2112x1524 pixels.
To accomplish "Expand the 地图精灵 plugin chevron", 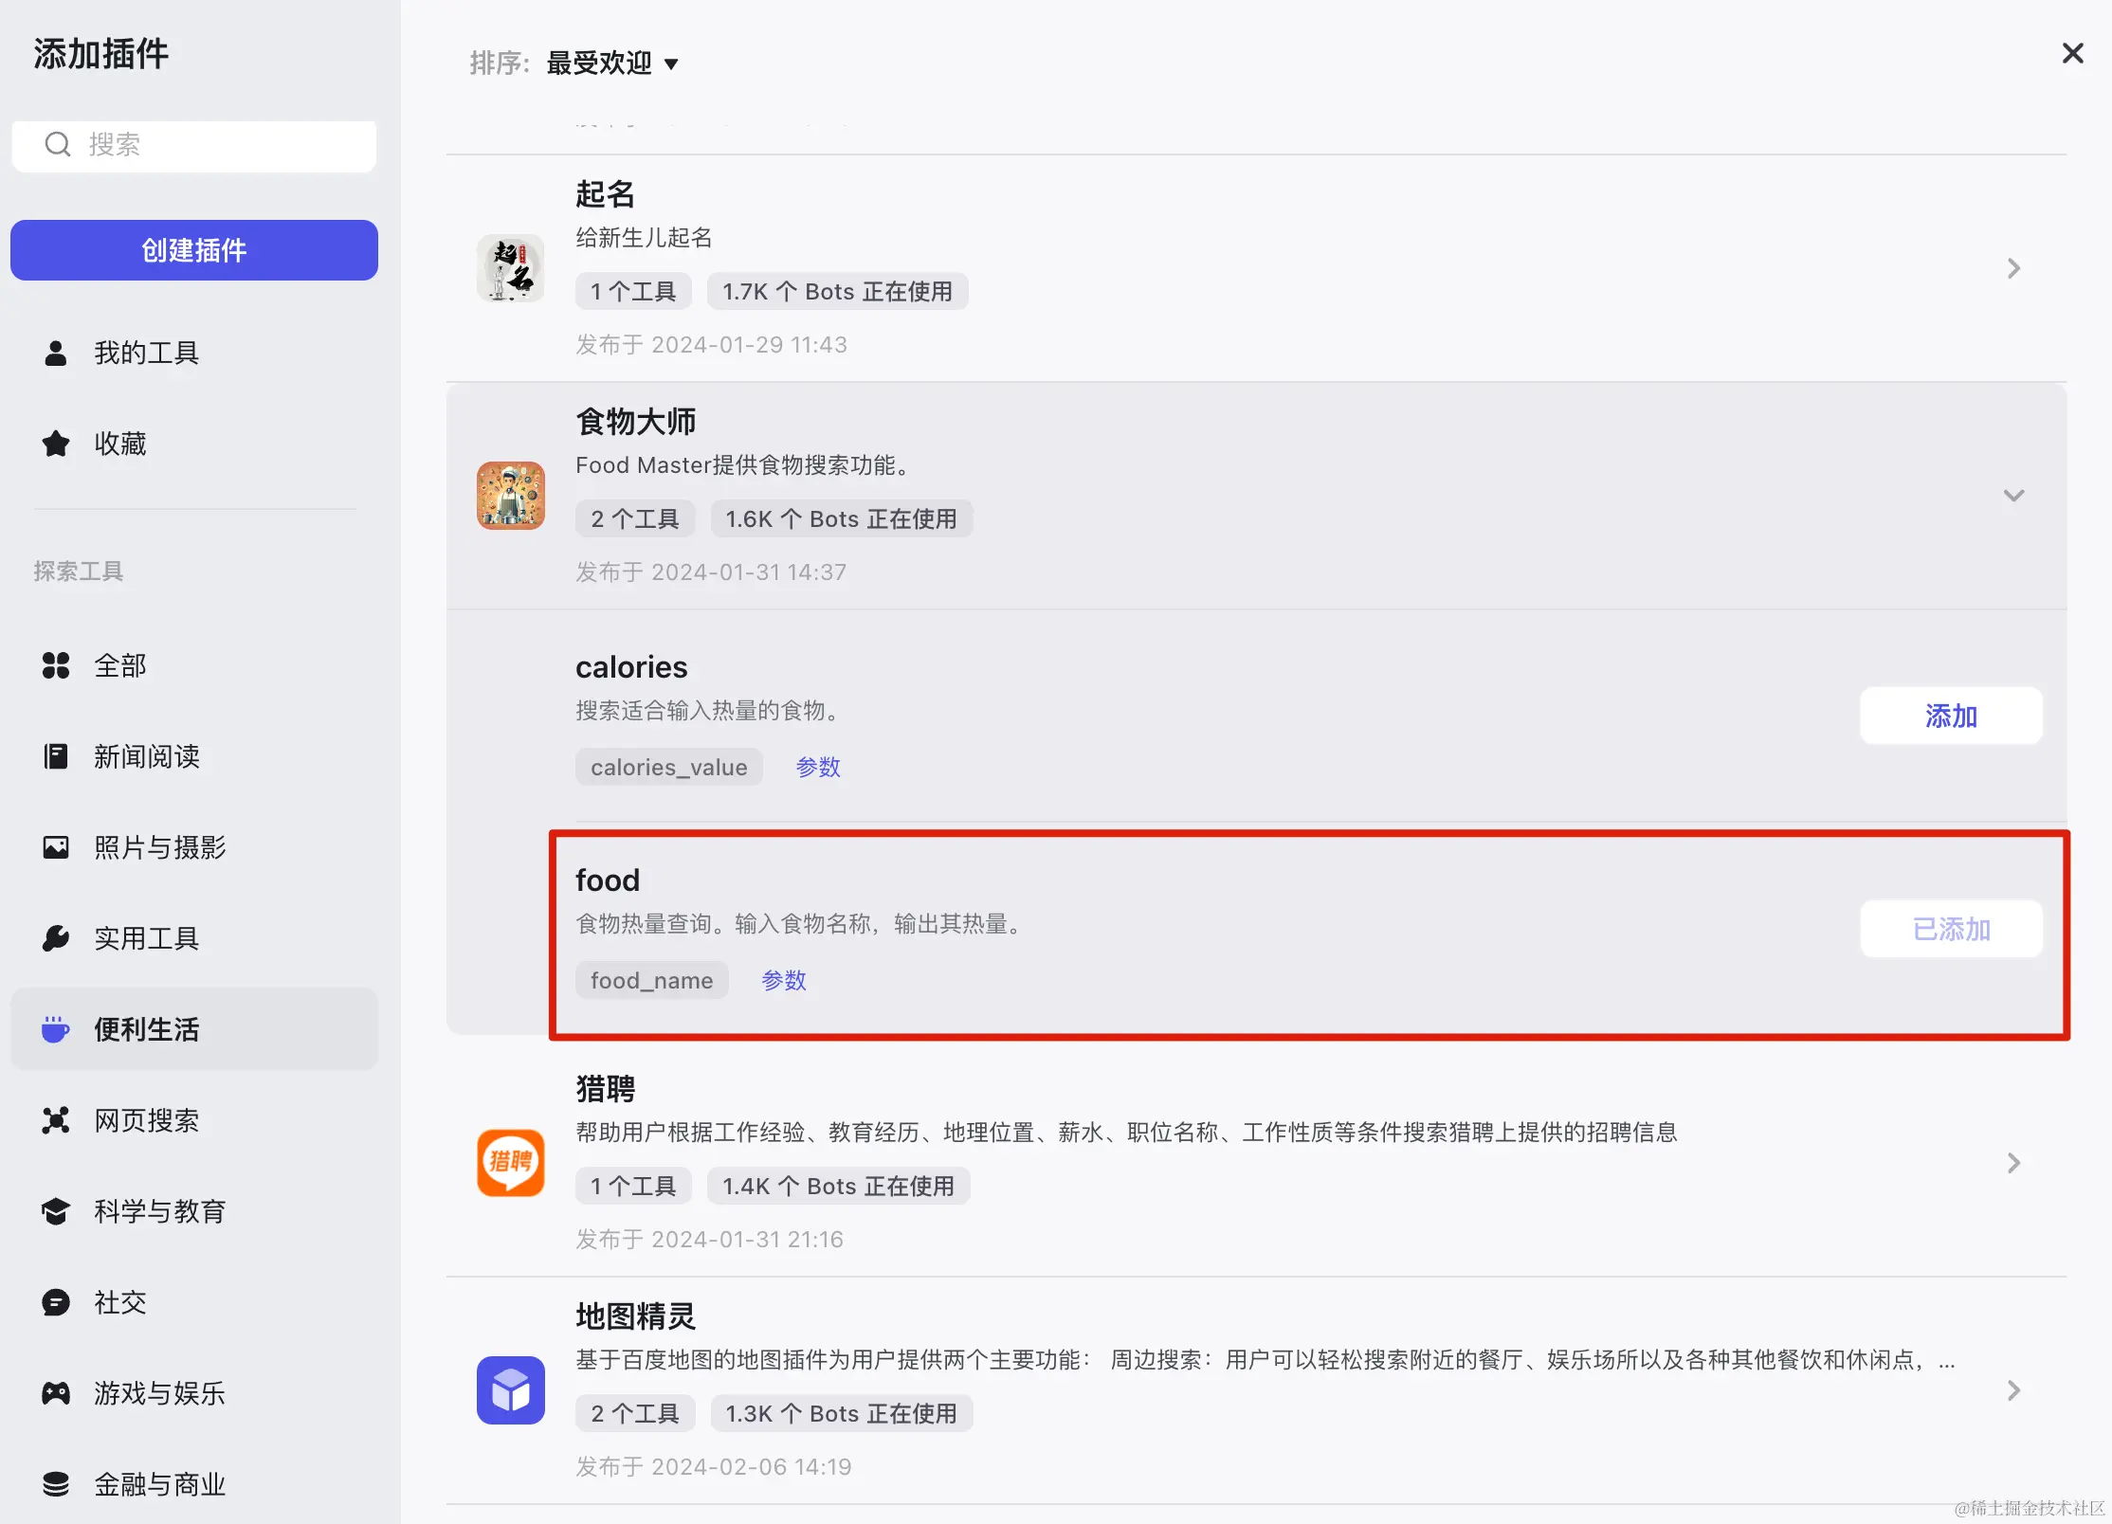I will pos(2013,1390).
